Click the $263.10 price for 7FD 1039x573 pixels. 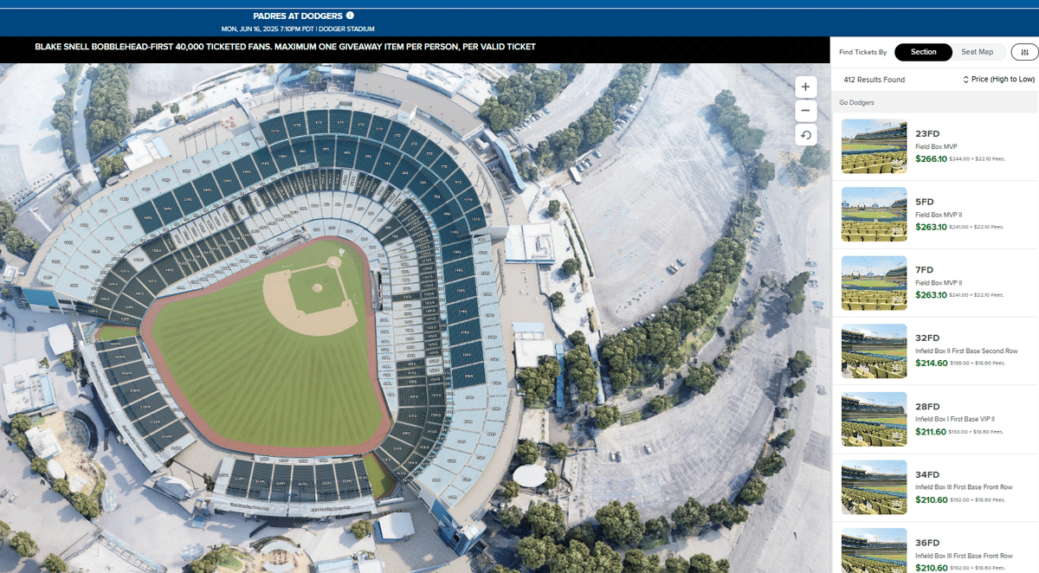coord(931,294)
